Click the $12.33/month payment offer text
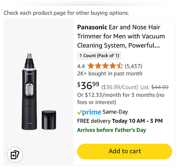Viewport: 179px width, 168px height. coord(121,98)
